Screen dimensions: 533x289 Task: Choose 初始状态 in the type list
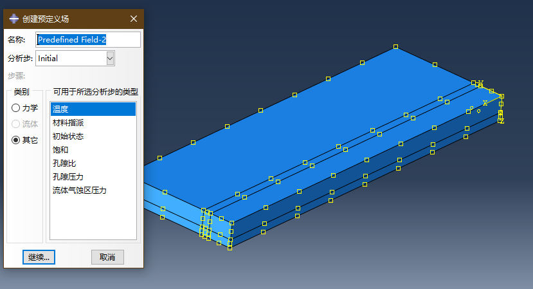[x=93, y=136]
